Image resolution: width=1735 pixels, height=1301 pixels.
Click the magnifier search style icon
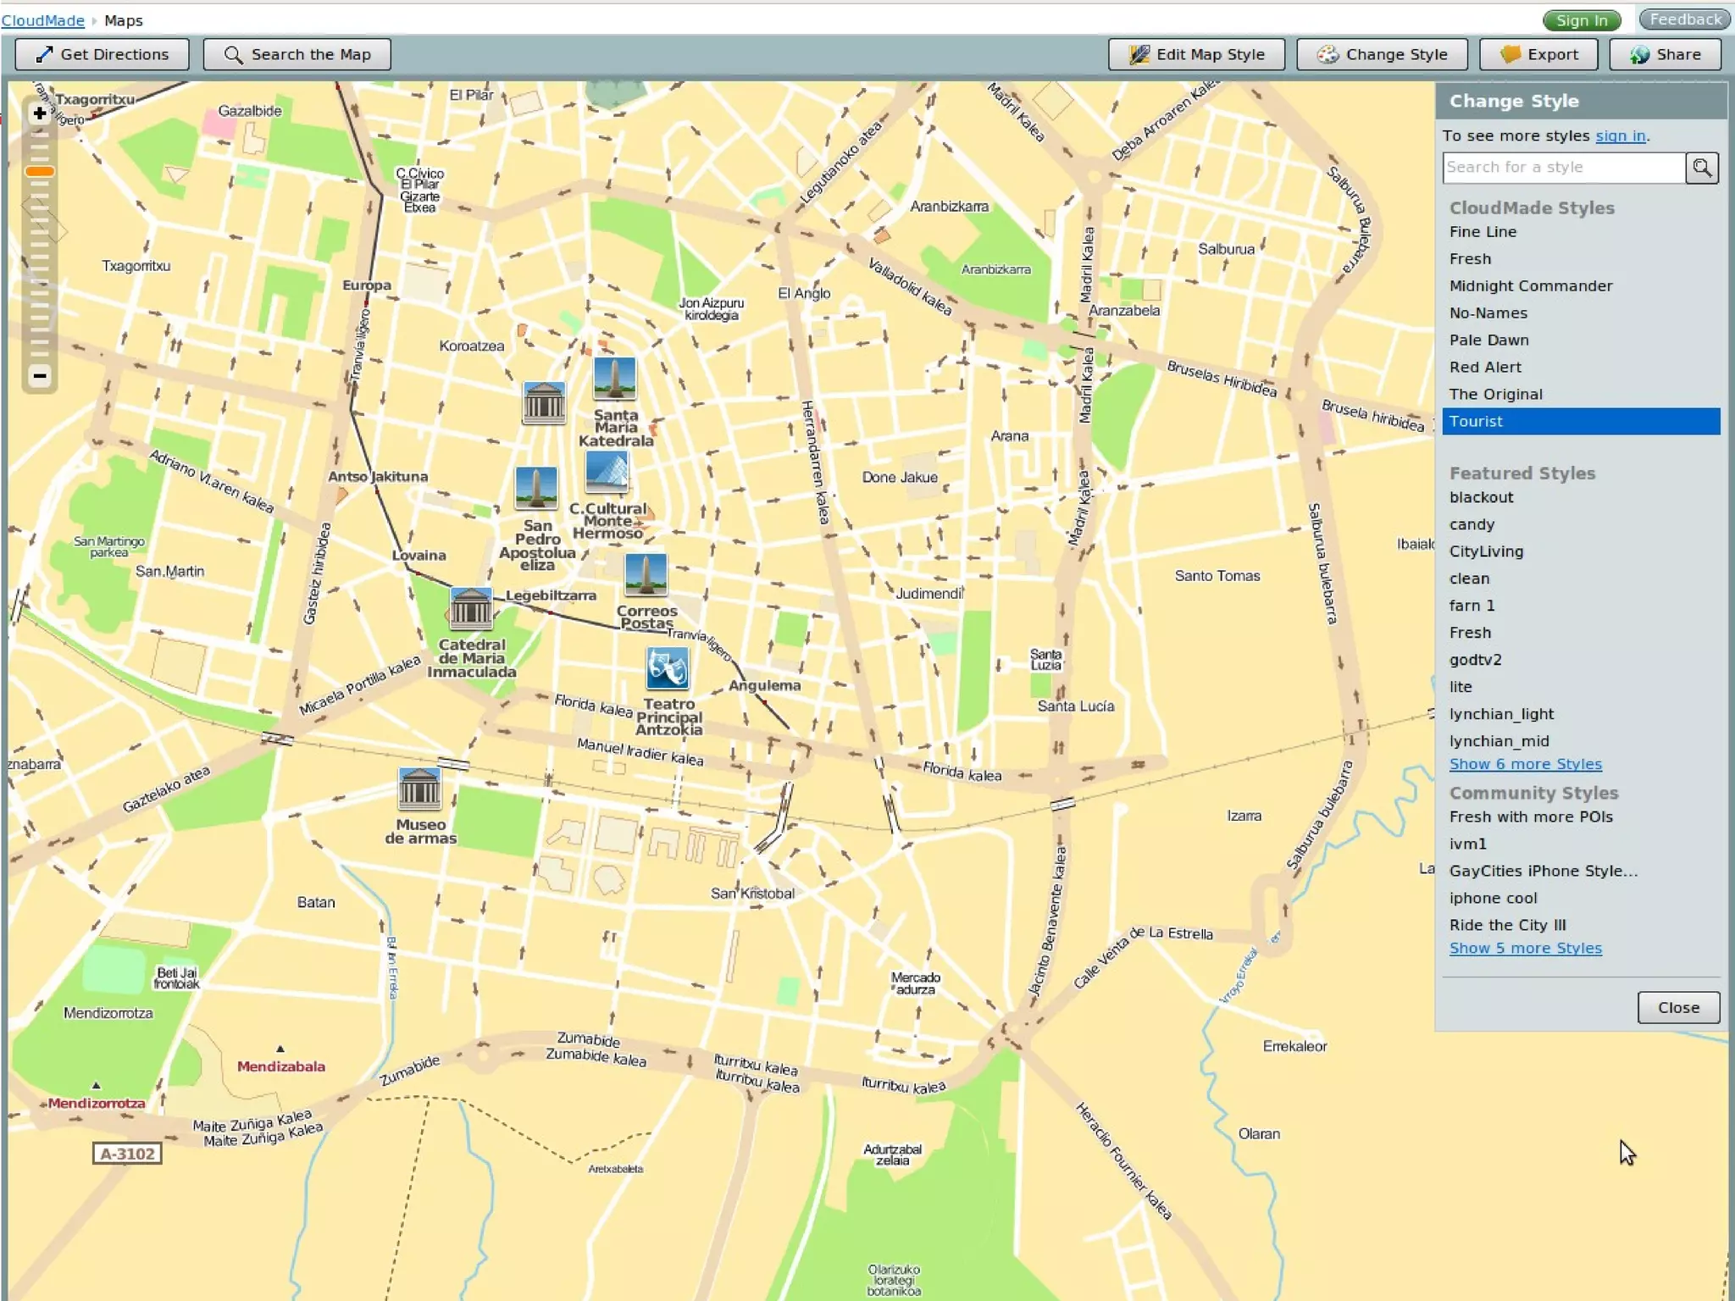coord(1702,168)
